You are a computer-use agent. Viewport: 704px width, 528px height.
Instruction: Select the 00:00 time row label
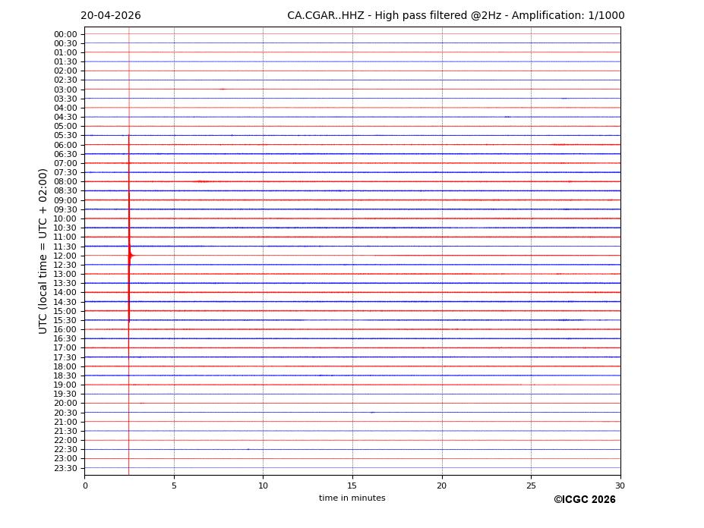click(x=65, y=34)
